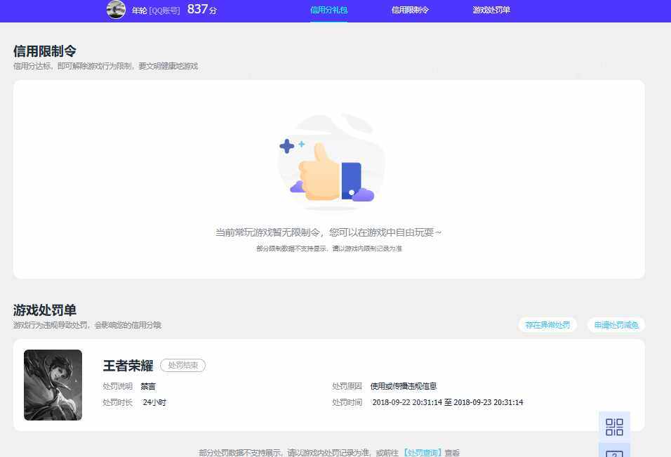Click the 处罚时间 label
Screen dimensions: 671x457
tap(347, 402)
